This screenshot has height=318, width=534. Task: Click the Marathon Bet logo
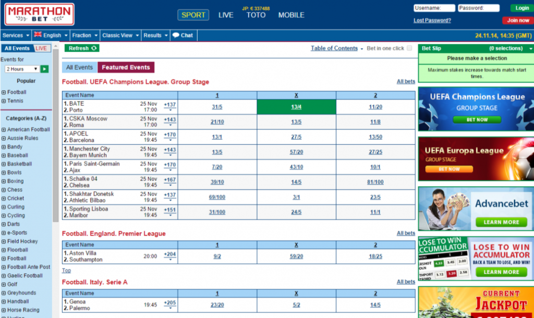point(39,14)
